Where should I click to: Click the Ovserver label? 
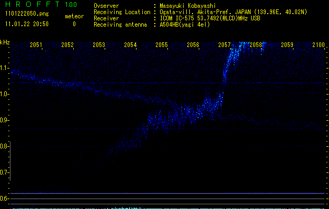[x=106, y=6]
